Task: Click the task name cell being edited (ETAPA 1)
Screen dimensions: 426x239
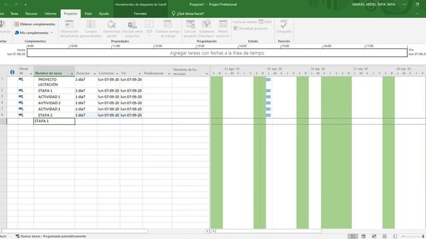Action: pyautogui.click(x=55, y=121)
